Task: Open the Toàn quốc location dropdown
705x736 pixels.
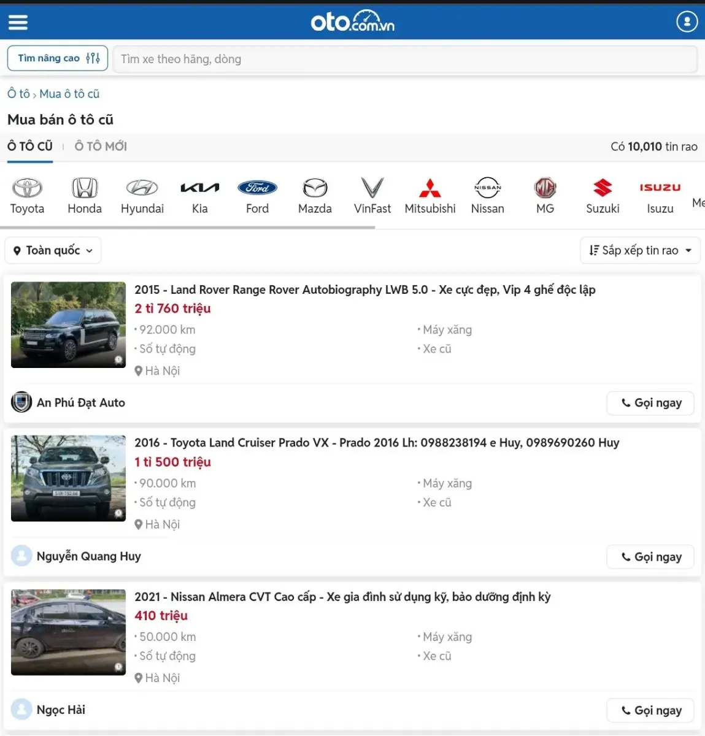Action: click(52, 250)
